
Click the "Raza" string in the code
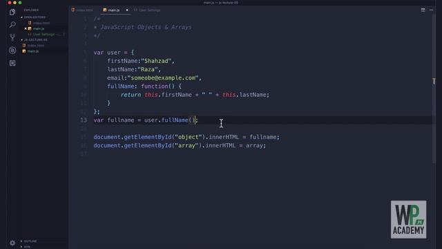pyautogui.click(x=148, y=69)
